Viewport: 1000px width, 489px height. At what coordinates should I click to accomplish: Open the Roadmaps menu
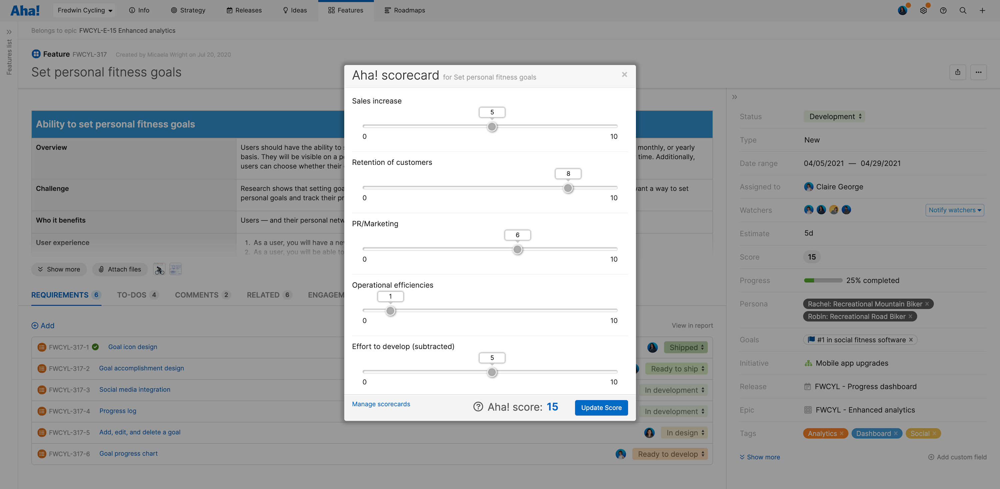tap(405, 10)
